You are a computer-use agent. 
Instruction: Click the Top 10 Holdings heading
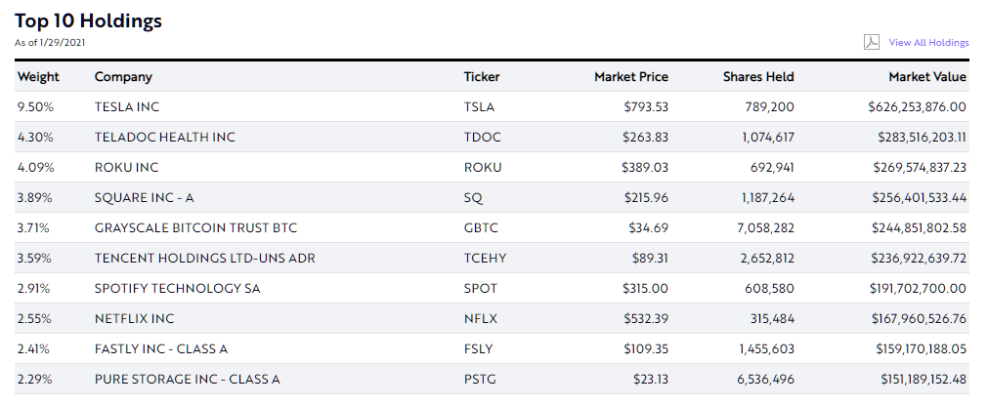(x=88, y=20)
